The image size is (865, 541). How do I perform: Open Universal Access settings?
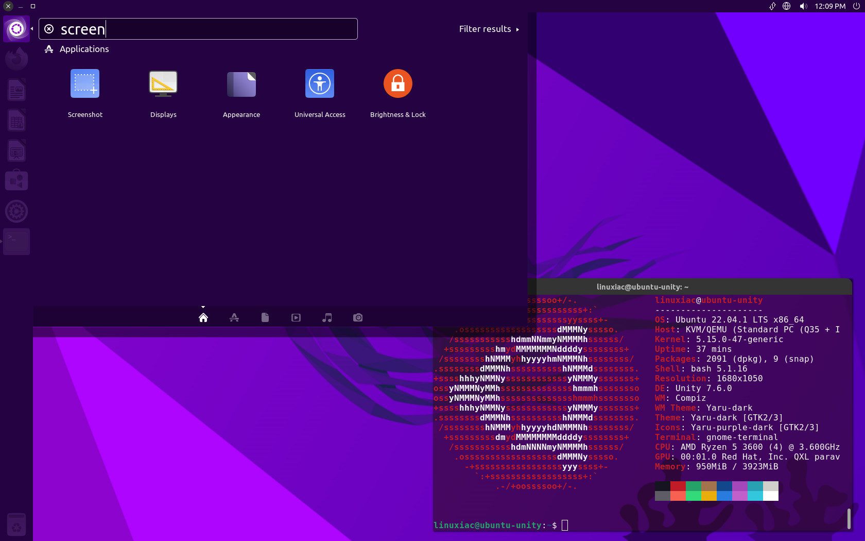click(320, 83)
